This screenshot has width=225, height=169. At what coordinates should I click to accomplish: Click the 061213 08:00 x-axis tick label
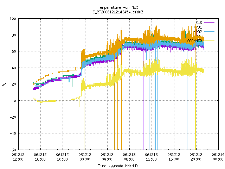tap(129, 157)
